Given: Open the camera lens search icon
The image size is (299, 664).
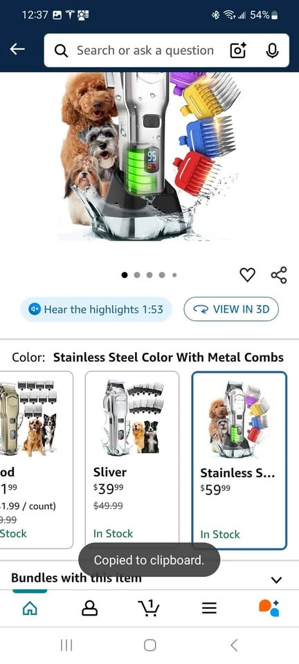Looking at the screenshot, I should [238, 50].
